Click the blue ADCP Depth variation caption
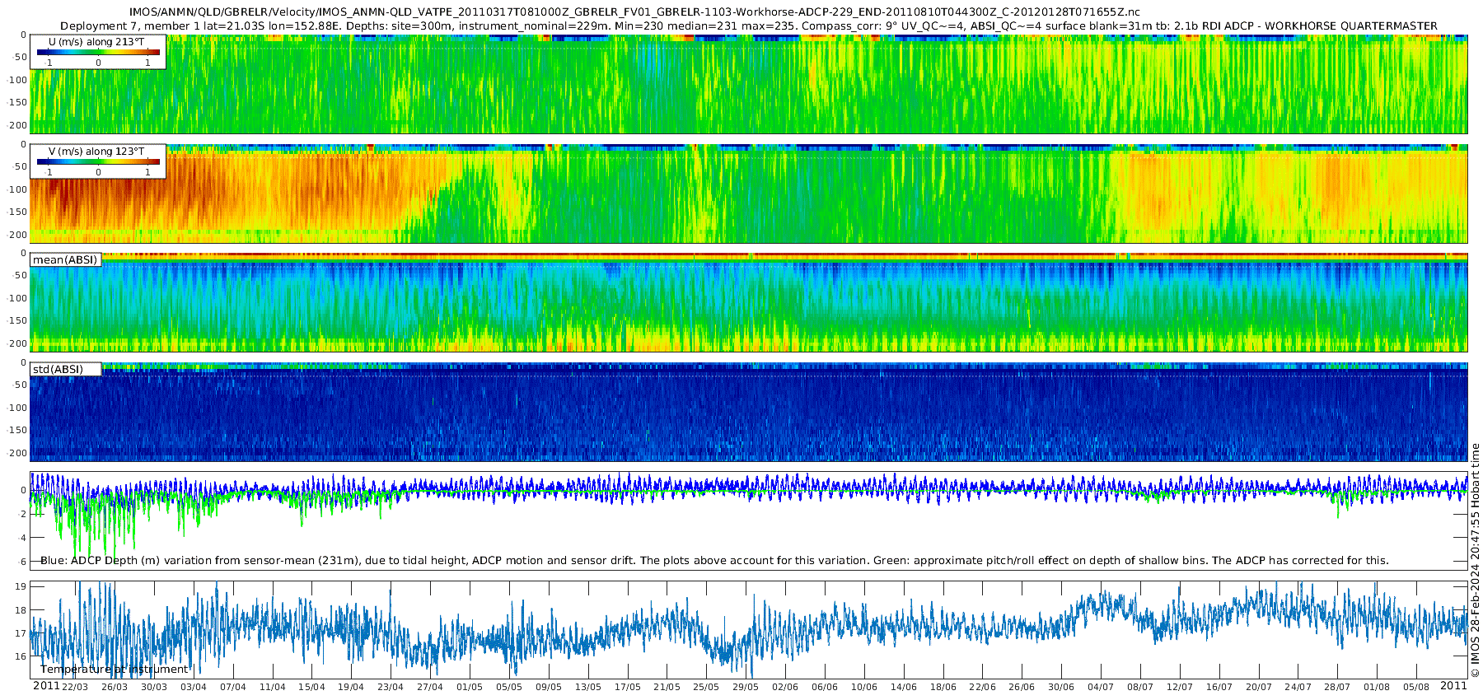This screenshot has width=1483, height=700. coord(714,560)
